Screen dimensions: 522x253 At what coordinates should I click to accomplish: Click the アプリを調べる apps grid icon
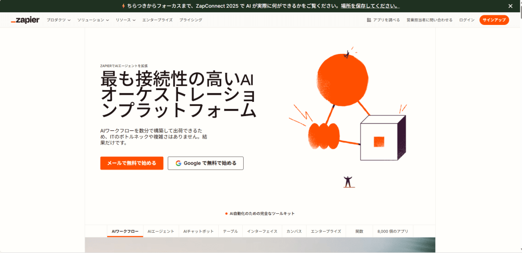(369, 20)
